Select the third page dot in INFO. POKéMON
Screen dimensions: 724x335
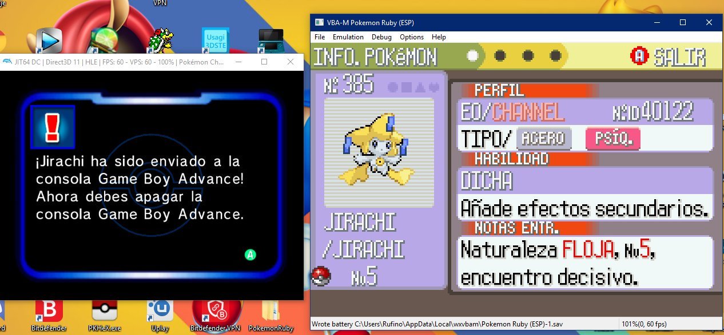(528, 56)
